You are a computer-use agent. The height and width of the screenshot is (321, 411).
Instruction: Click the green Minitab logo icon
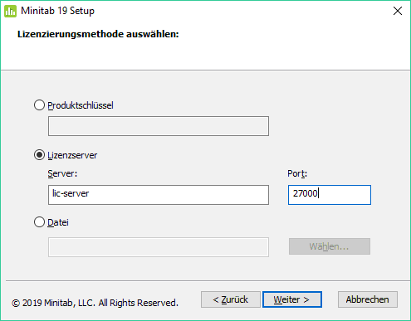pos(11,11)
